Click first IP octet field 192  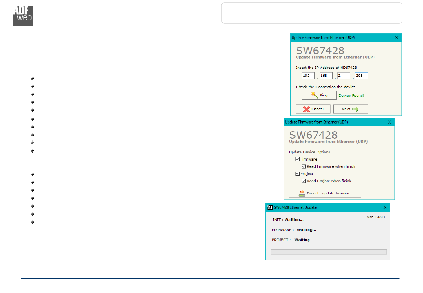[308, 76]
